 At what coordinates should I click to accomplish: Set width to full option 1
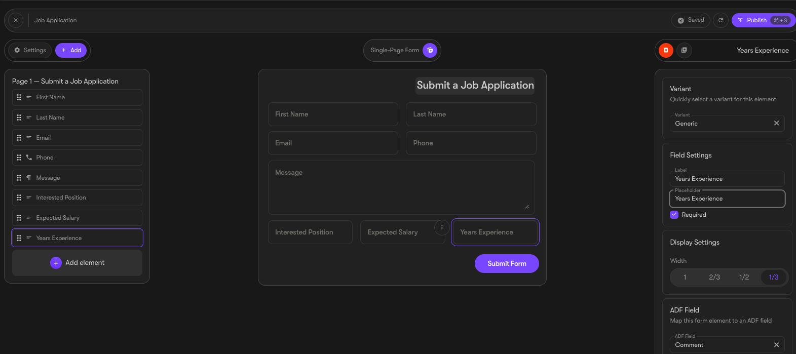[685, 277]
